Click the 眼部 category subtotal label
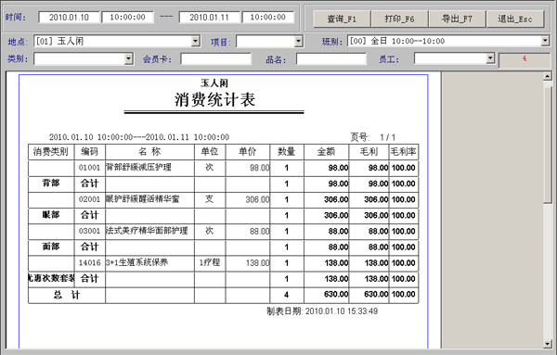 click(x=51, y=215)
